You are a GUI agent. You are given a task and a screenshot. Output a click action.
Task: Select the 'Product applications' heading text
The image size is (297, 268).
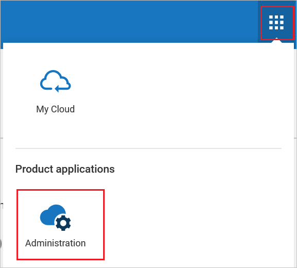(65, 169)
